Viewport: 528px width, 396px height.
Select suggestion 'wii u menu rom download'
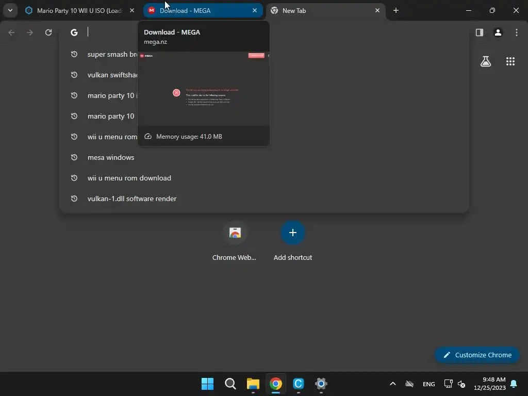pyautogui.click(x=264, y=178)
